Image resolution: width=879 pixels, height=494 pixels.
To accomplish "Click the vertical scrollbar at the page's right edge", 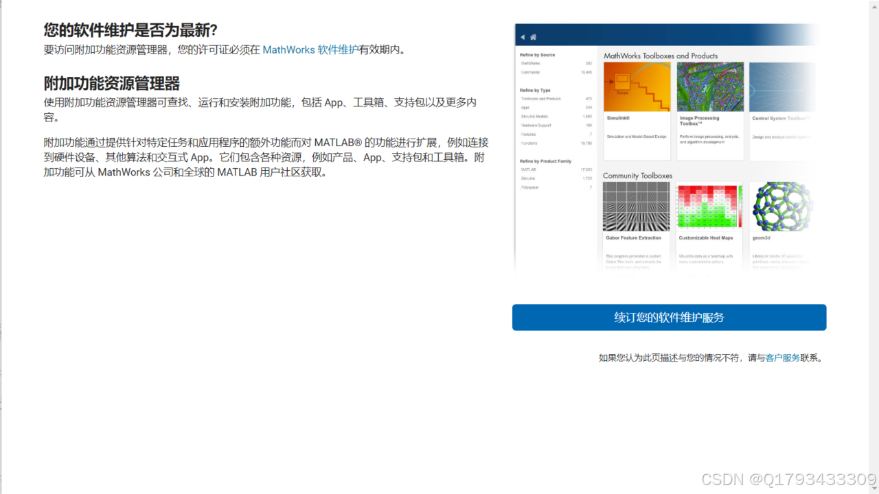I will tap(874, 247).
